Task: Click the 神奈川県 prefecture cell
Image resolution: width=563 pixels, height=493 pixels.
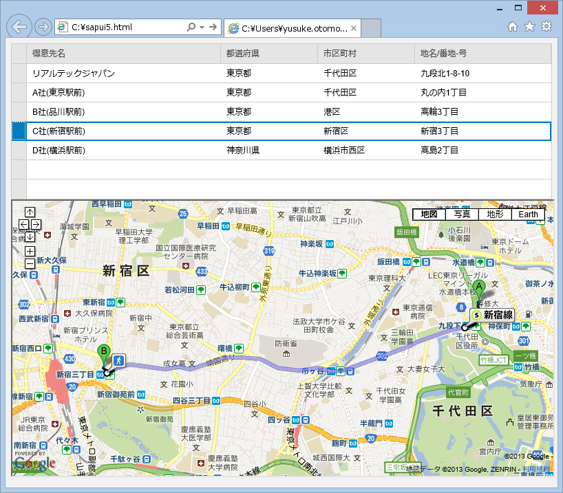Action: (269, 151)
